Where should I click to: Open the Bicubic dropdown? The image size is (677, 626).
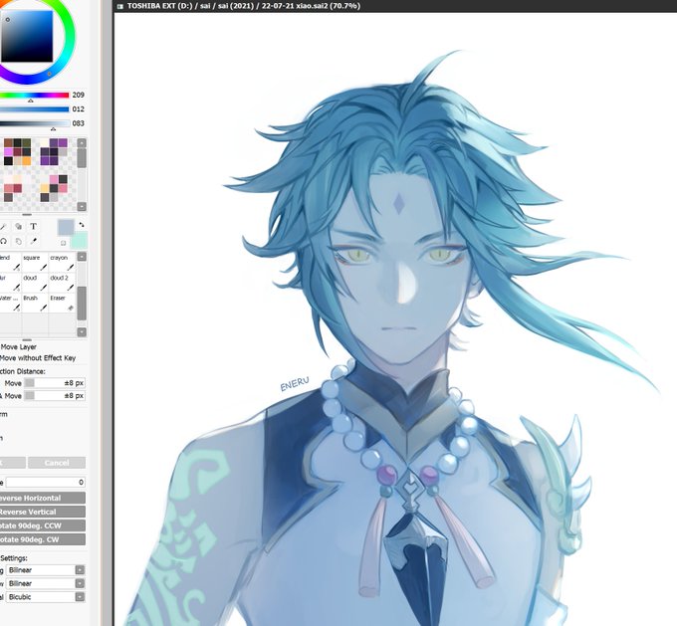coord(46,597)
